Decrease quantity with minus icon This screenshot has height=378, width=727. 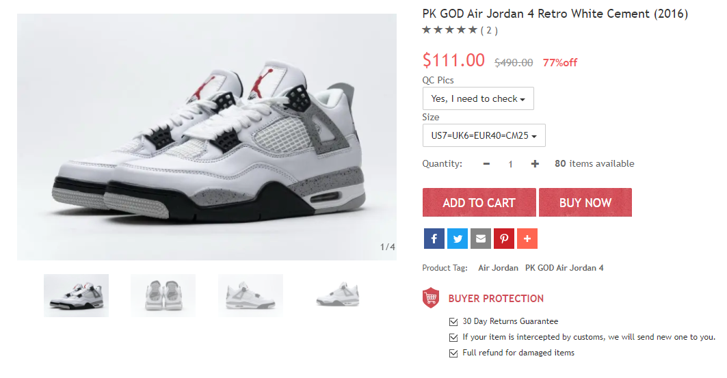pyautogui.click(x=486, y=163)
